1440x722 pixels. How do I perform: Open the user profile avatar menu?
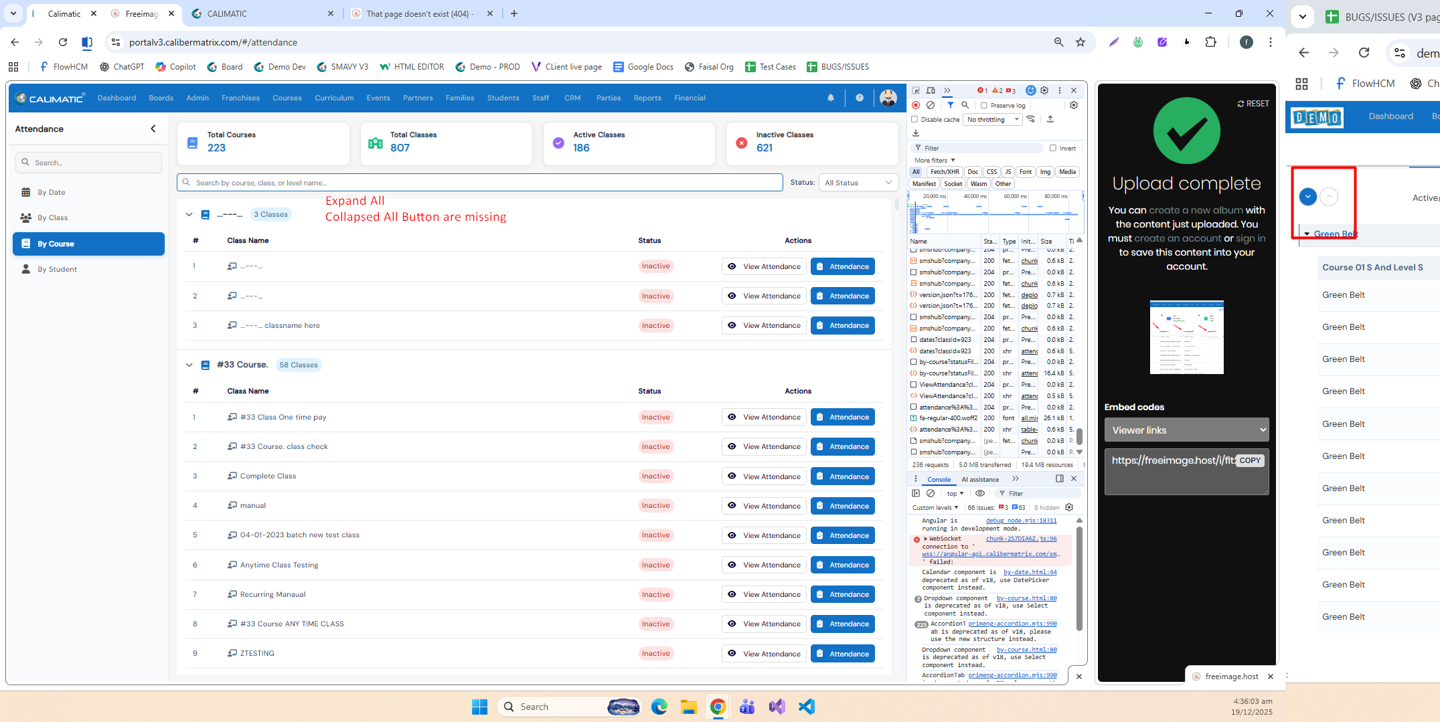(888, 98)
